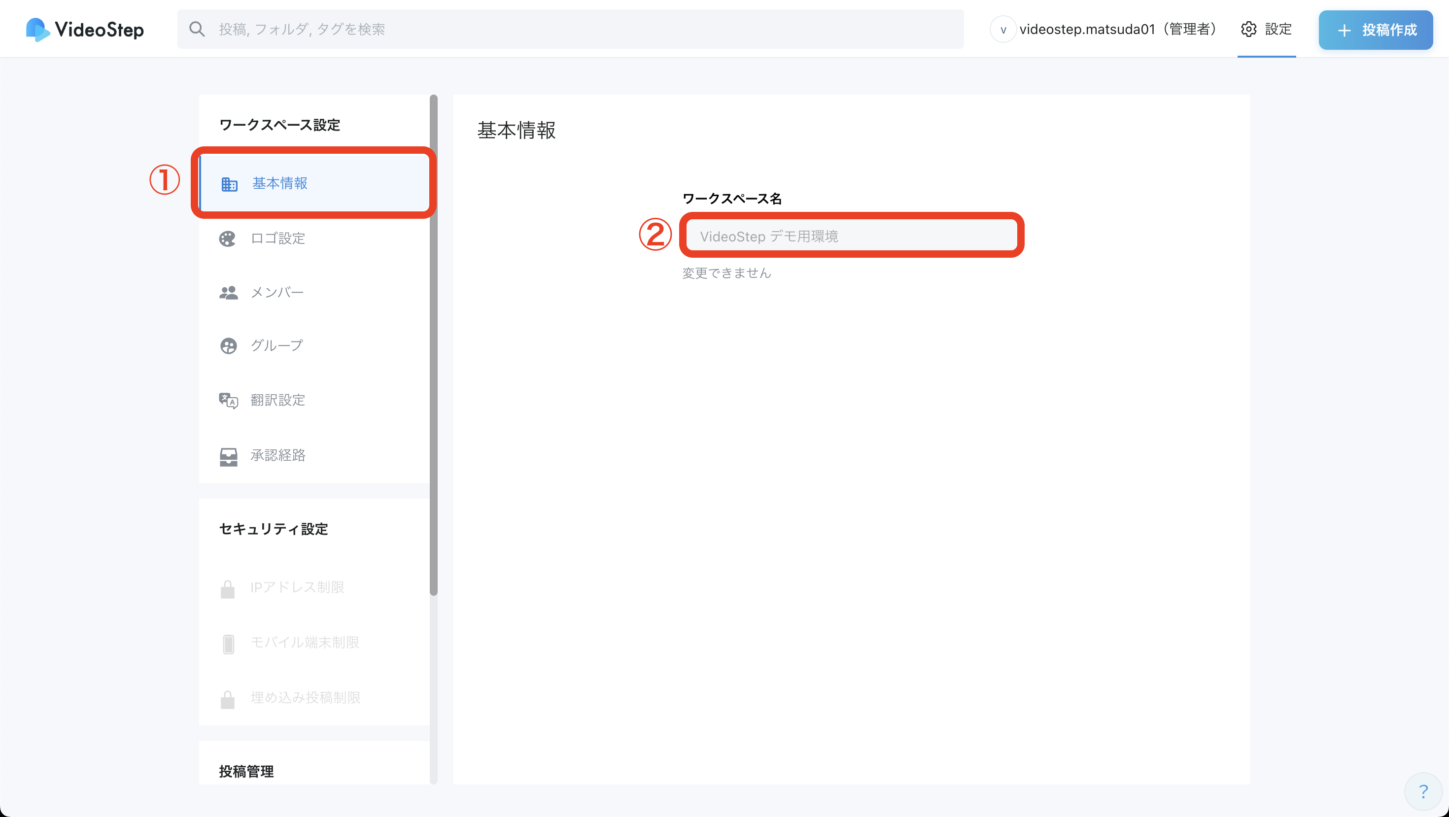
Task: Click the IPアドレス制限 lock icon
Action: (227, 589)
